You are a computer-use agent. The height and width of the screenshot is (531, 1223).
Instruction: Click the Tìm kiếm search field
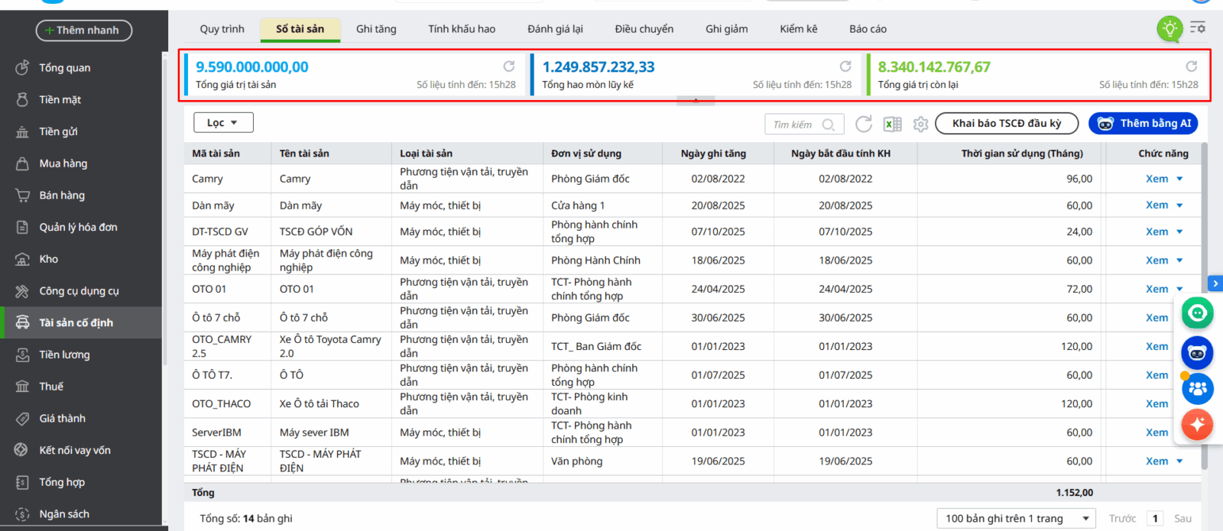click(x=796, y=125)
